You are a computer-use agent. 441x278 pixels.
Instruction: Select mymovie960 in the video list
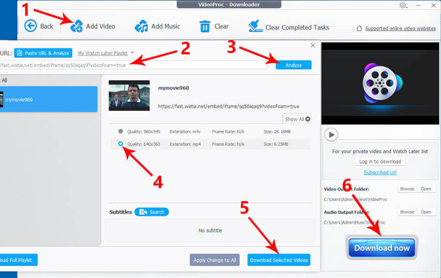pos(49,100)
